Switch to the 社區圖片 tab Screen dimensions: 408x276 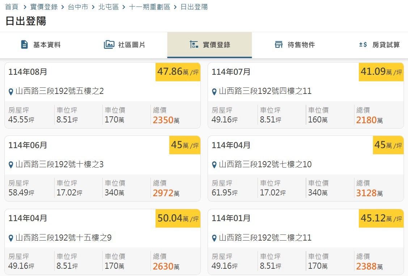[x=125, y=45]
